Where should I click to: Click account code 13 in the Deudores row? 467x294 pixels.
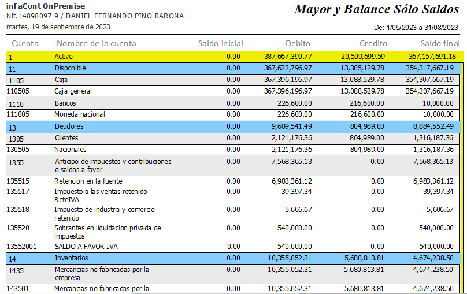(x=12, y=128)
